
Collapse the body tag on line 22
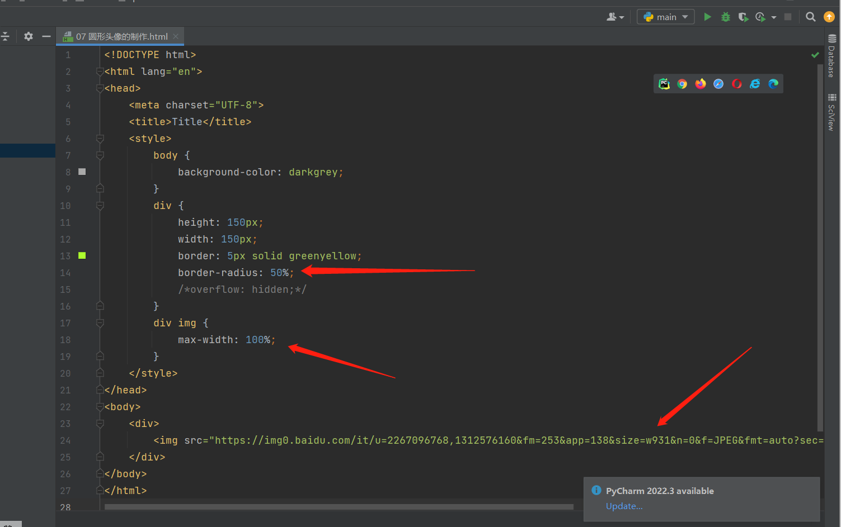click(100, 407)
